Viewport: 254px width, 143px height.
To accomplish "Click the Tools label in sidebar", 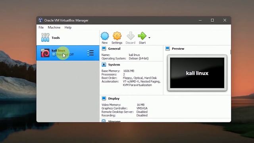I will (x=56, y=38).
